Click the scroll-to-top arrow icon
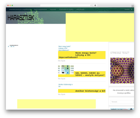The image size is (140, 118). [131, 109]
